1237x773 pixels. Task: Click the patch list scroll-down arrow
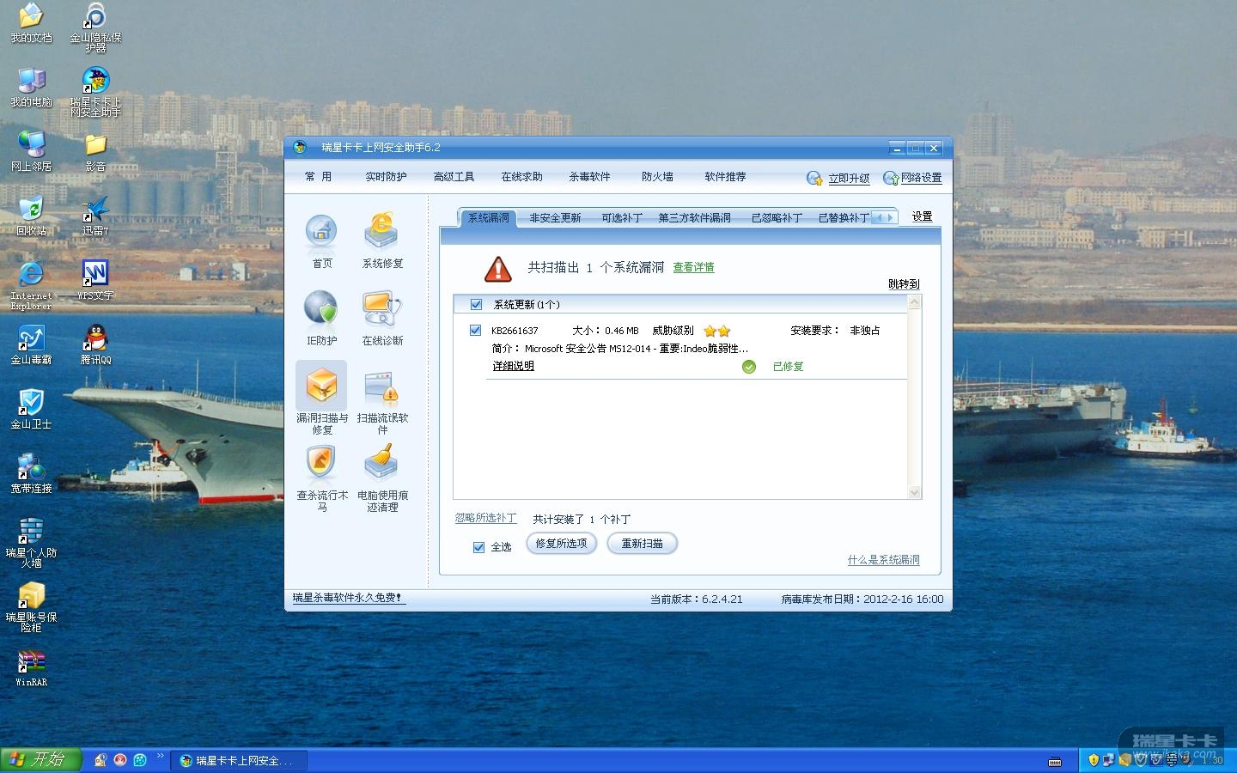(914, 492)
